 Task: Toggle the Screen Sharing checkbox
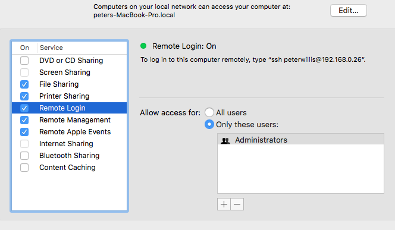click(x=24, y=73)
